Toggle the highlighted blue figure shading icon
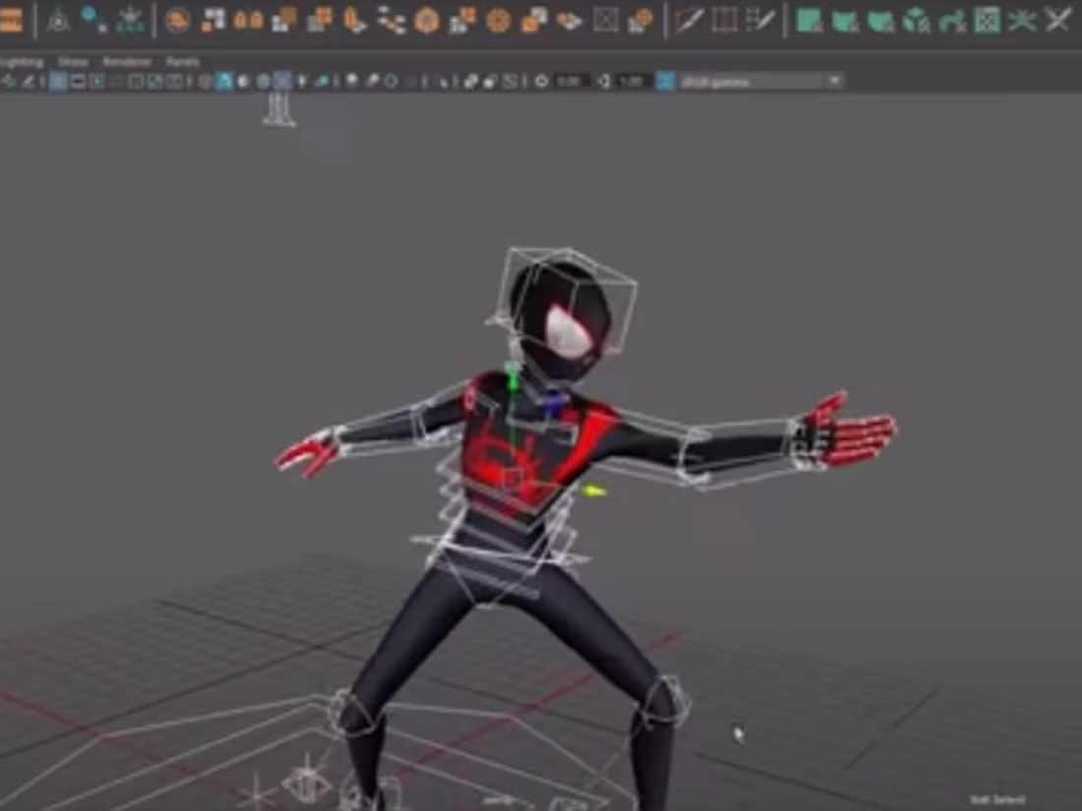The image size is (1082, 811). (x=224, y=82)
